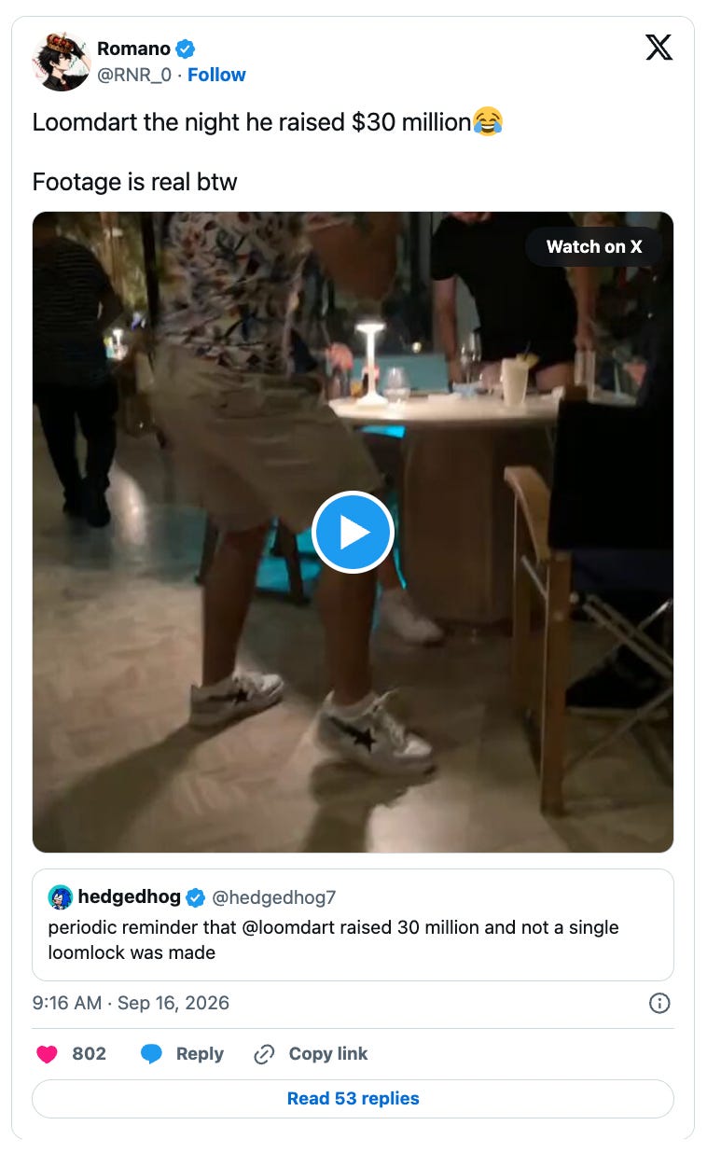Click the reply speech bubble icon
Screen dimensions: 707x1153
(x=151, y=1054)
